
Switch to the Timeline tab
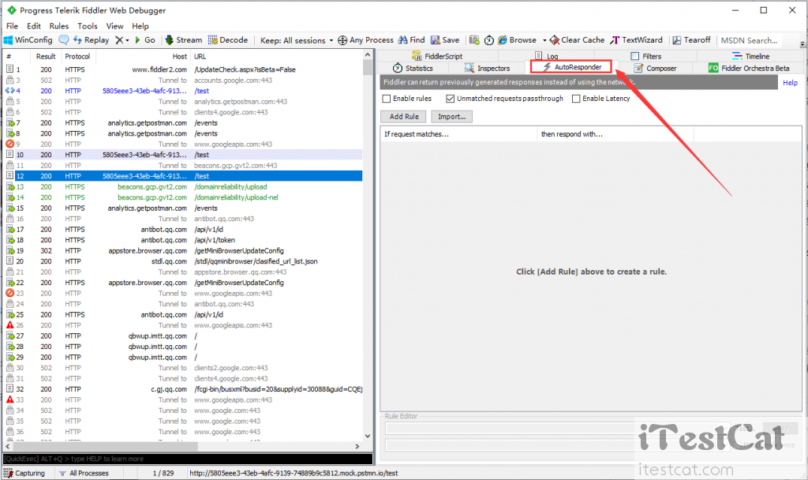point(751,56)
